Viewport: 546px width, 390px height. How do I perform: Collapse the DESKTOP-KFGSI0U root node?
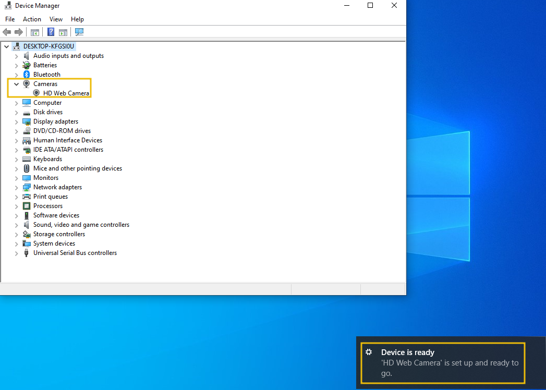(x=7, y=46)
